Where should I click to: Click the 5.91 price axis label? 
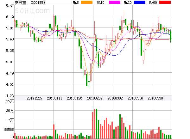[x=10, y=28]
